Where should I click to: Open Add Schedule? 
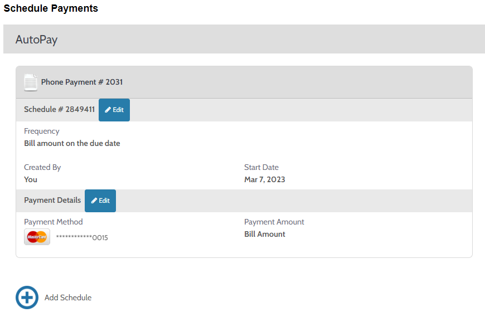[67, 298]
